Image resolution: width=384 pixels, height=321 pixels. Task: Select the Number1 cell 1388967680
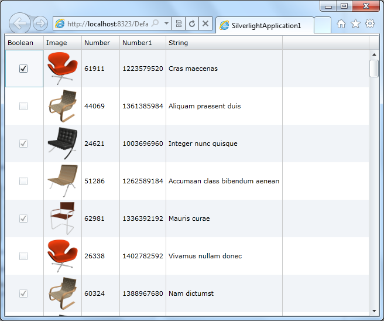click(143, 293)
